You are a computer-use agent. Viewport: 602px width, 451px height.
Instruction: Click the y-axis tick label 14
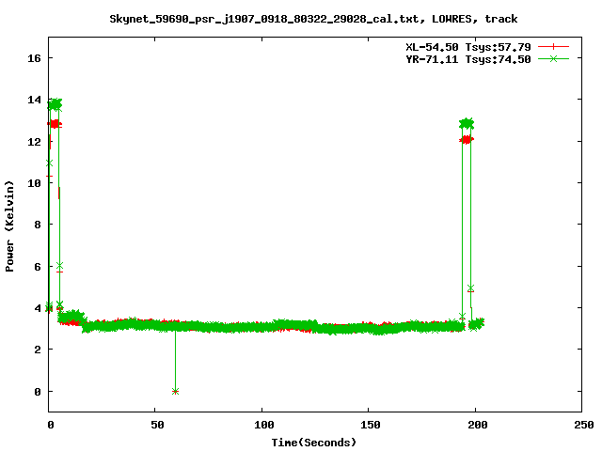[34, 100]
